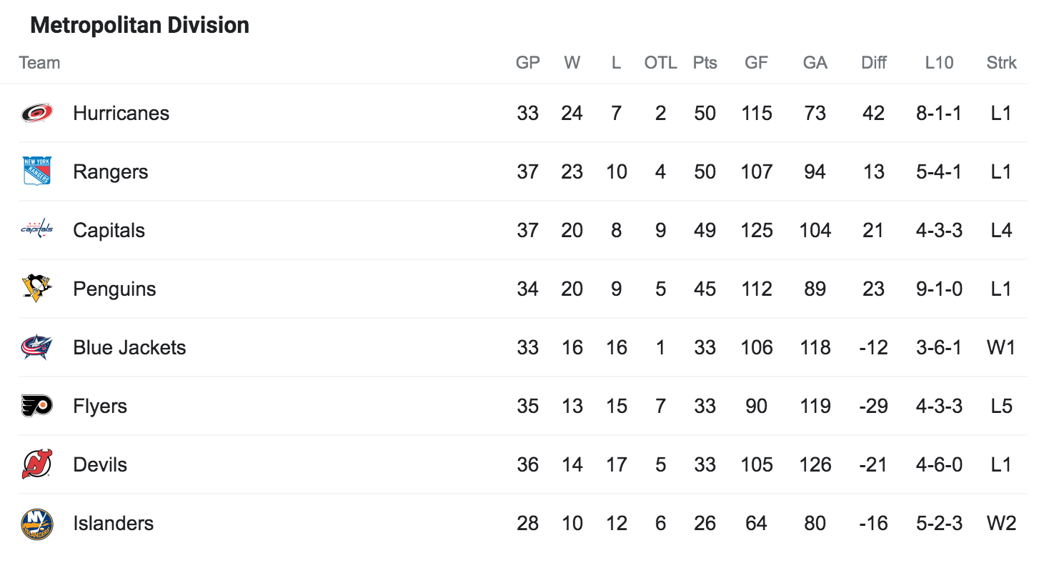
Task: Click the Penguins 9-1-0 last-ten record
Action: (939, 289)
